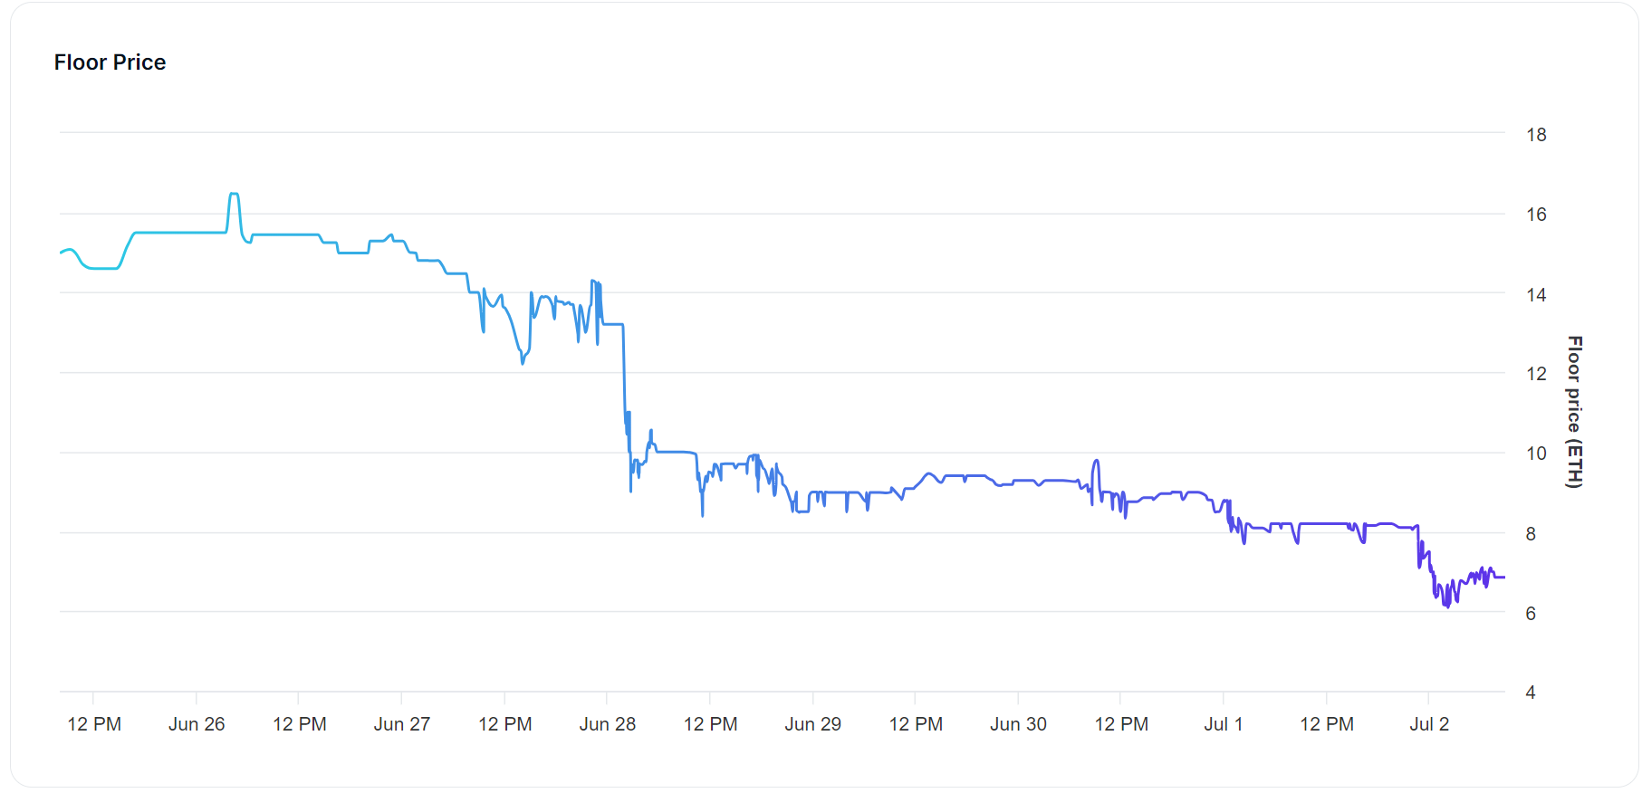Image resolution: width=1642 pixels, height=793 pixels.
Task: Select the Jul 1 date label
Action: pyautogui.click(x=1224, y=724)
